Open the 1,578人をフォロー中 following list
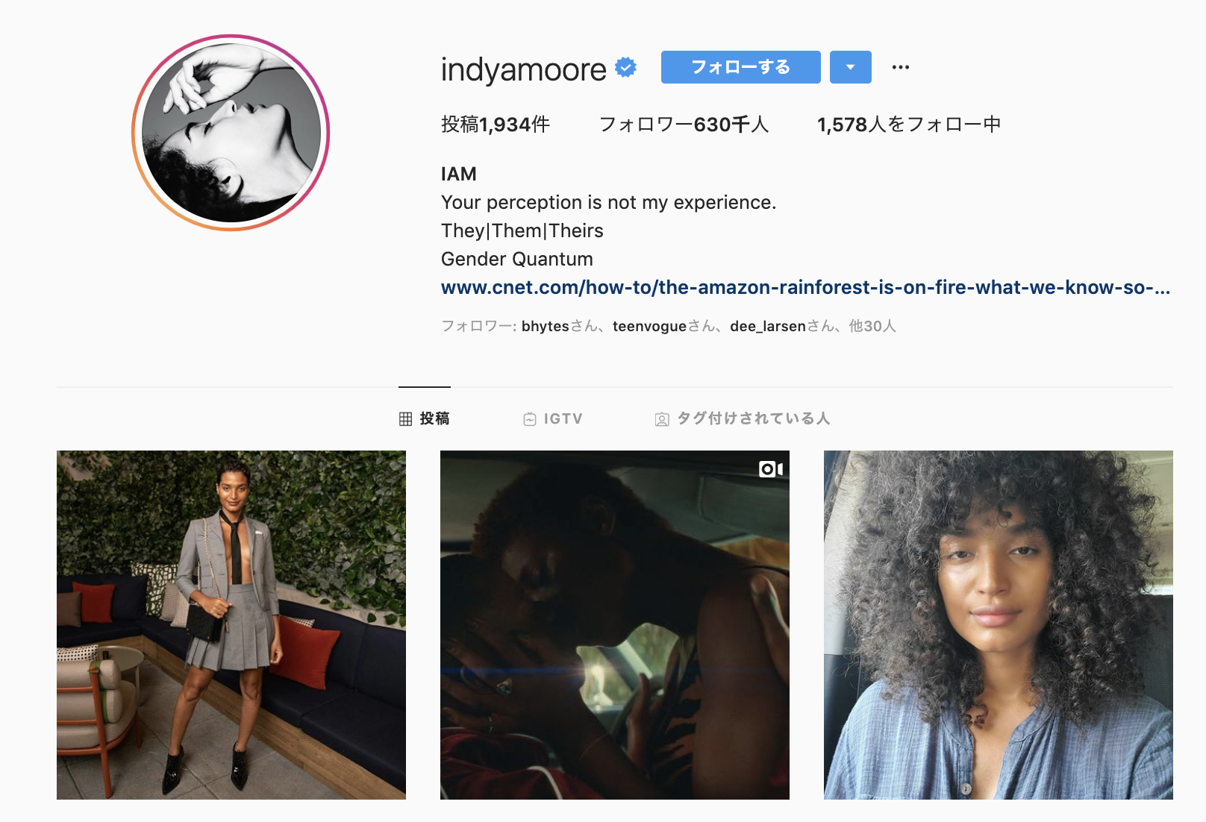This screenshot has height=822, width=1206. tap(909, 125)
